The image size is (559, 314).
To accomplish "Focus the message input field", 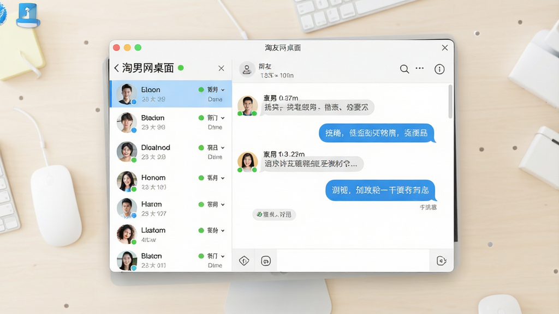I will 353,261.
